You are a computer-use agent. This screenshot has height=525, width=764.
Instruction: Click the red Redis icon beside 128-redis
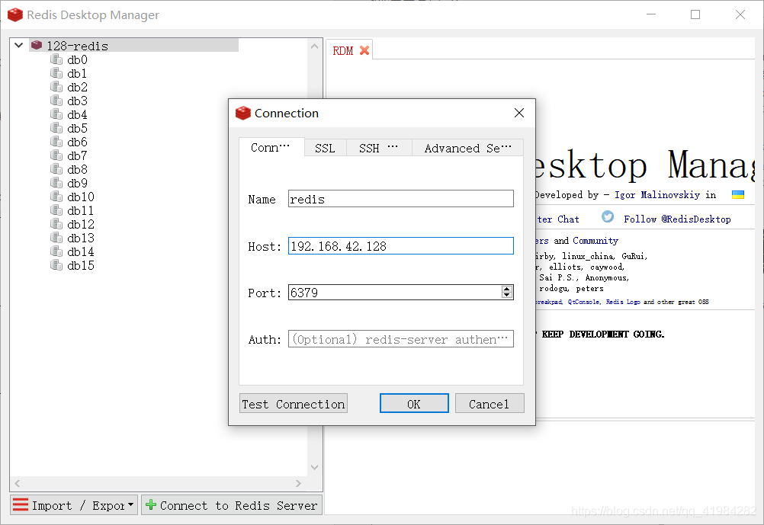coord(37,45)
